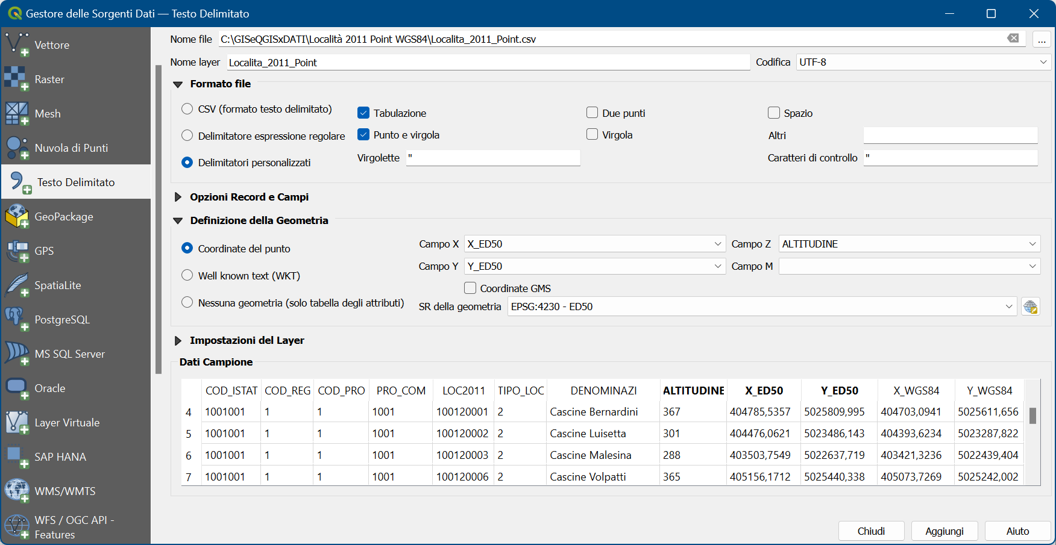Viewport: 1056px width, 545px height.
Task: Open the Raster source icon
Action: [x=17, y=79]
